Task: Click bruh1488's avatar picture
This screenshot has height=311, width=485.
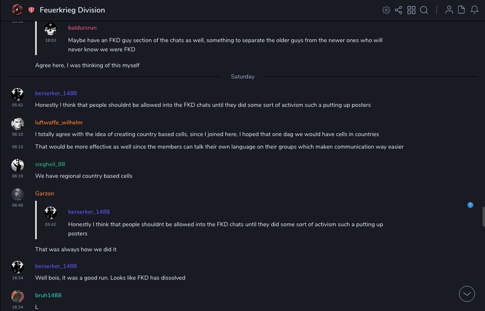Action: pos(18,296)
